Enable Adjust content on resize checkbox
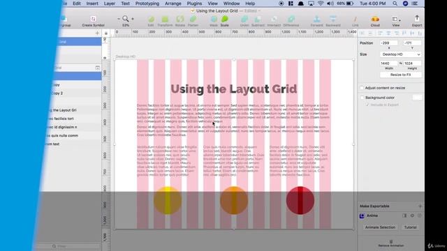 362,88
